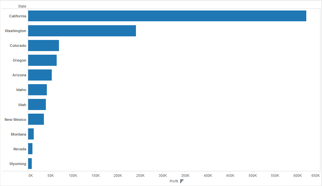This screenshot has height=186, width=322.
Task: Click the State column header
Action: point(22,6)
